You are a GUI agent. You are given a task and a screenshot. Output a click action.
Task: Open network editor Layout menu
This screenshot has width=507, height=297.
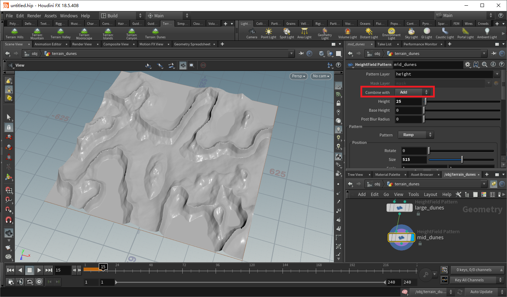[x=431, y=194]
